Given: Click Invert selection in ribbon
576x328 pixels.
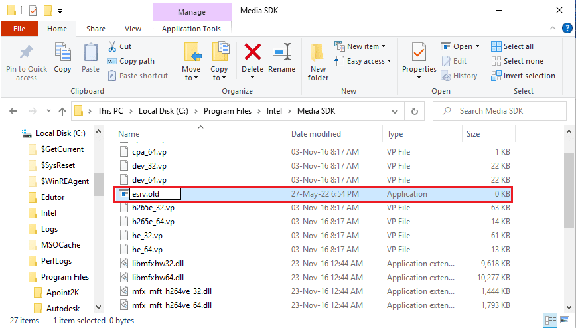Looking at the screenshot, I should pyautogui.click(x=523, y=76).
